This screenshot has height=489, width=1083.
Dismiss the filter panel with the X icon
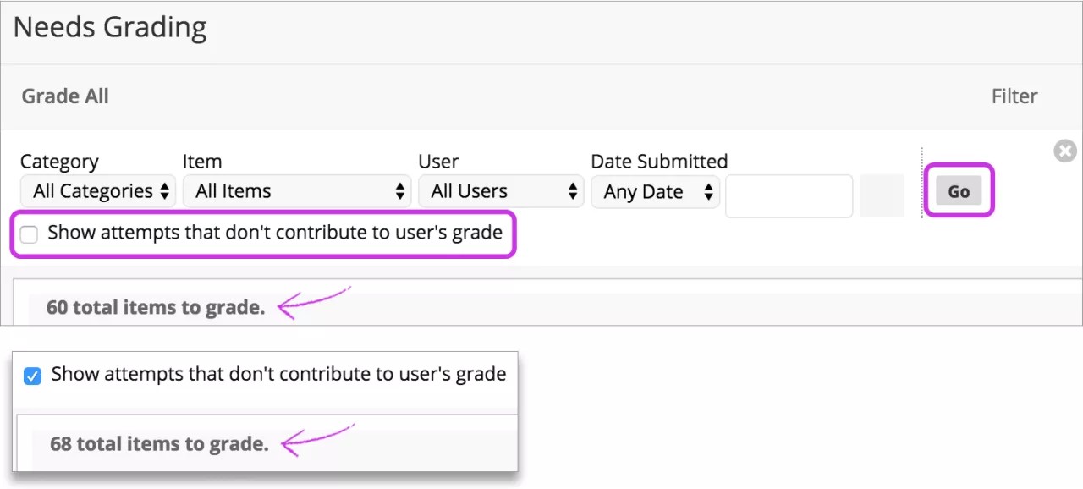[1064, 151]
